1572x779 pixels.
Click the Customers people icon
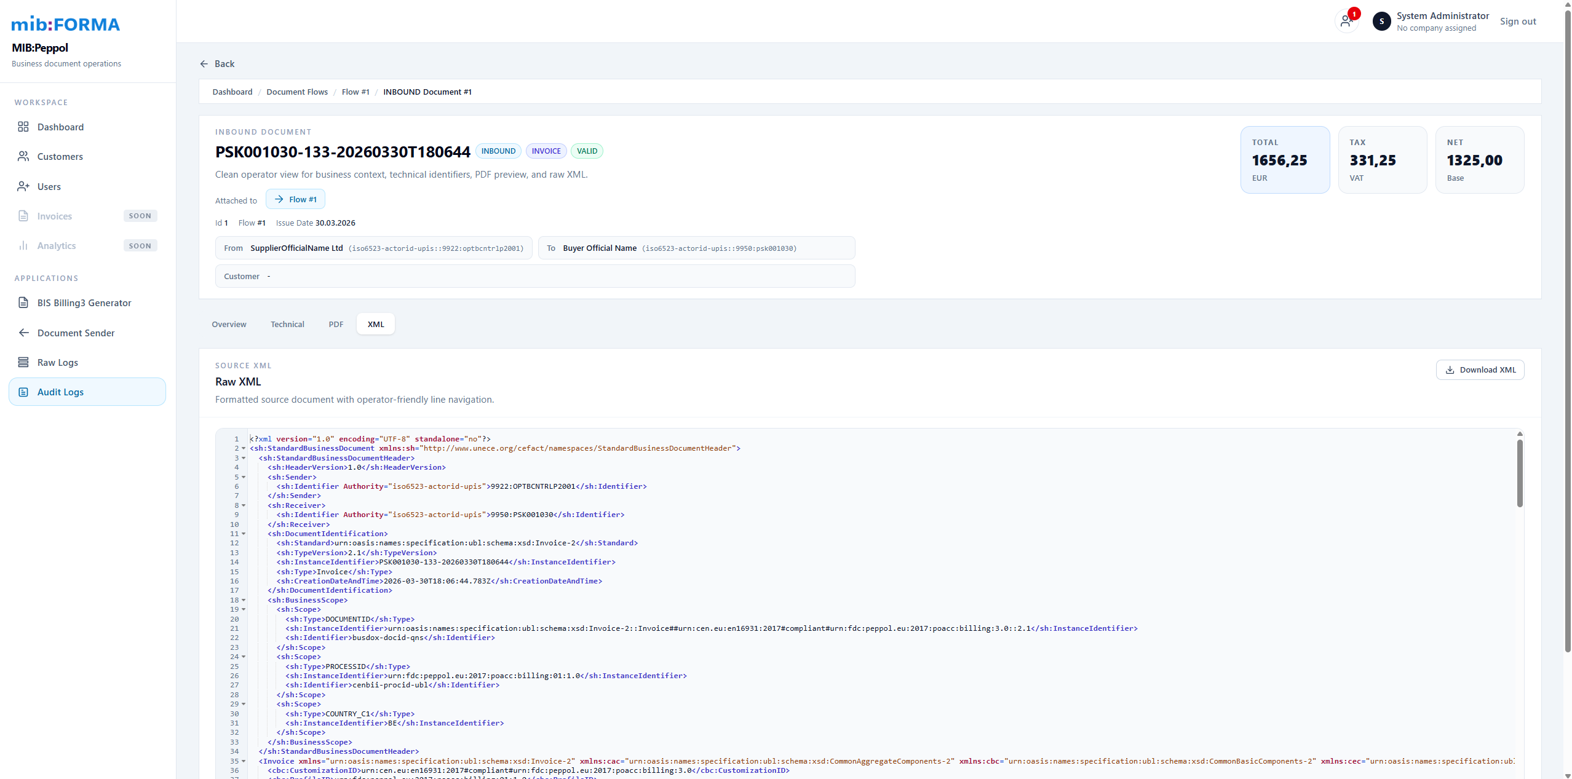23,156
